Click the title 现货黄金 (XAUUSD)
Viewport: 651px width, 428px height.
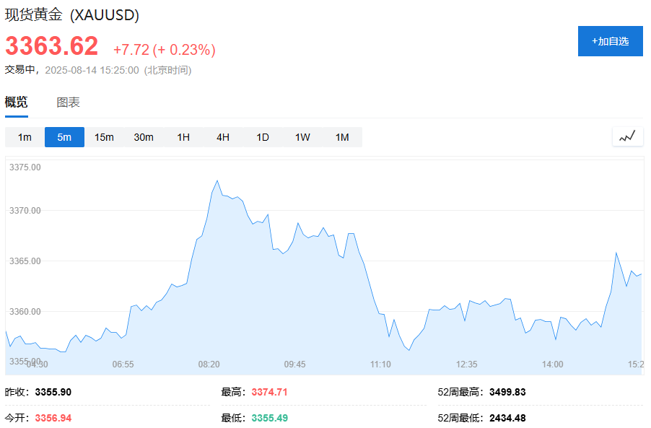(72, 15)
